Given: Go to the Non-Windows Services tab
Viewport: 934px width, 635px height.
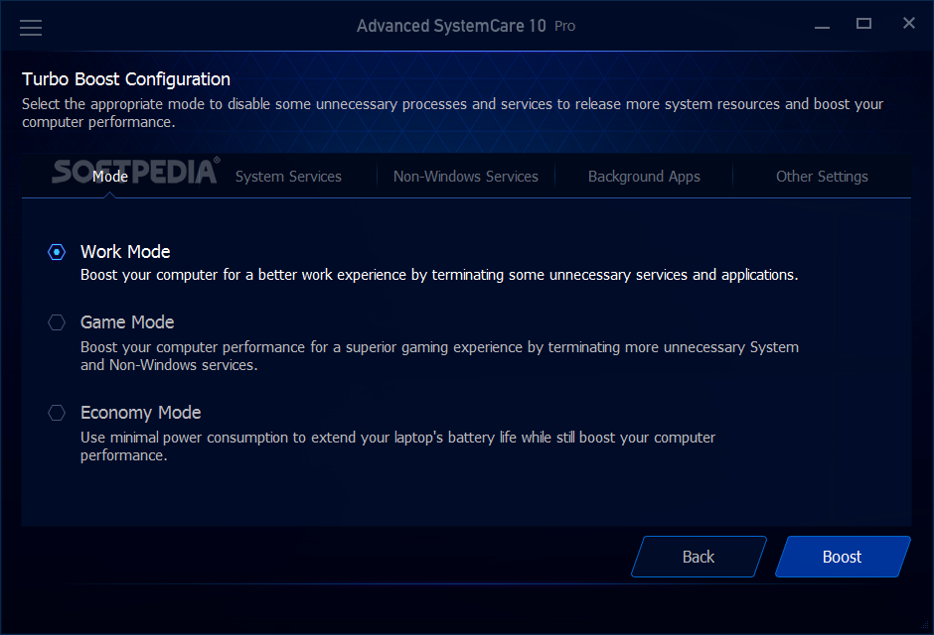Looking at the screenshot, I should coord(466,177).
